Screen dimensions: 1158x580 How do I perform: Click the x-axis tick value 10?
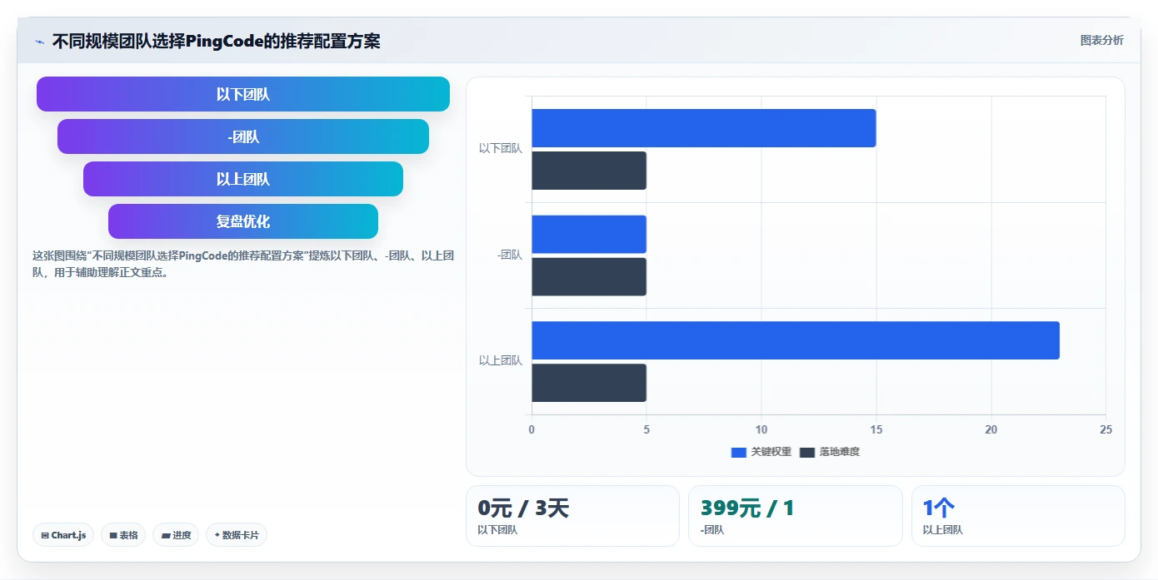(x=761, y=429)
